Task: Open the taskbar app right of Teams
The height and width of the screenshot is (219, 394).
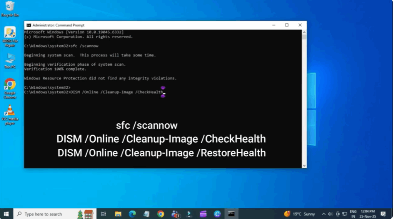Action: [189, 214]
